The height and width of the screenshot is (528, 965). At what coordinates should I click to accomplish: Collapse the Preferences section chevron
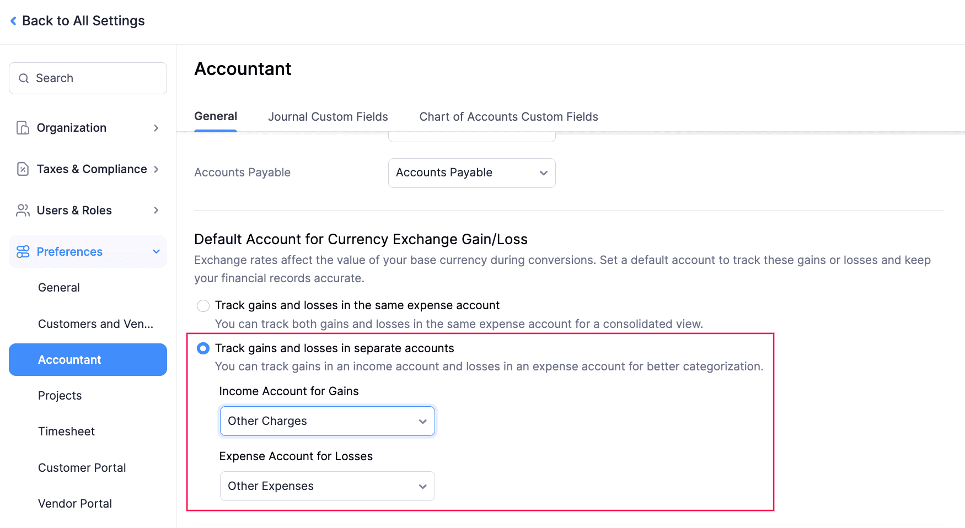(x=156, y=251)
